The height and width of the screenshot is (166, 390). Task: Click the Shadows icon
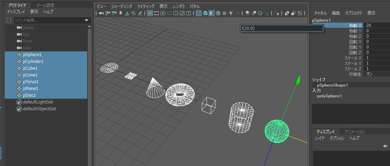point(237,13)
